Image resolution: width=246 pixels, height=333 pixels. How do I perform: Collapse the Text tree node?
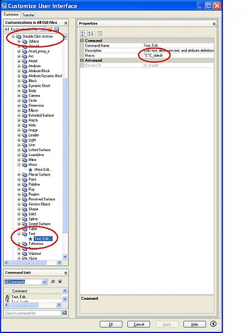pos(19,234)
